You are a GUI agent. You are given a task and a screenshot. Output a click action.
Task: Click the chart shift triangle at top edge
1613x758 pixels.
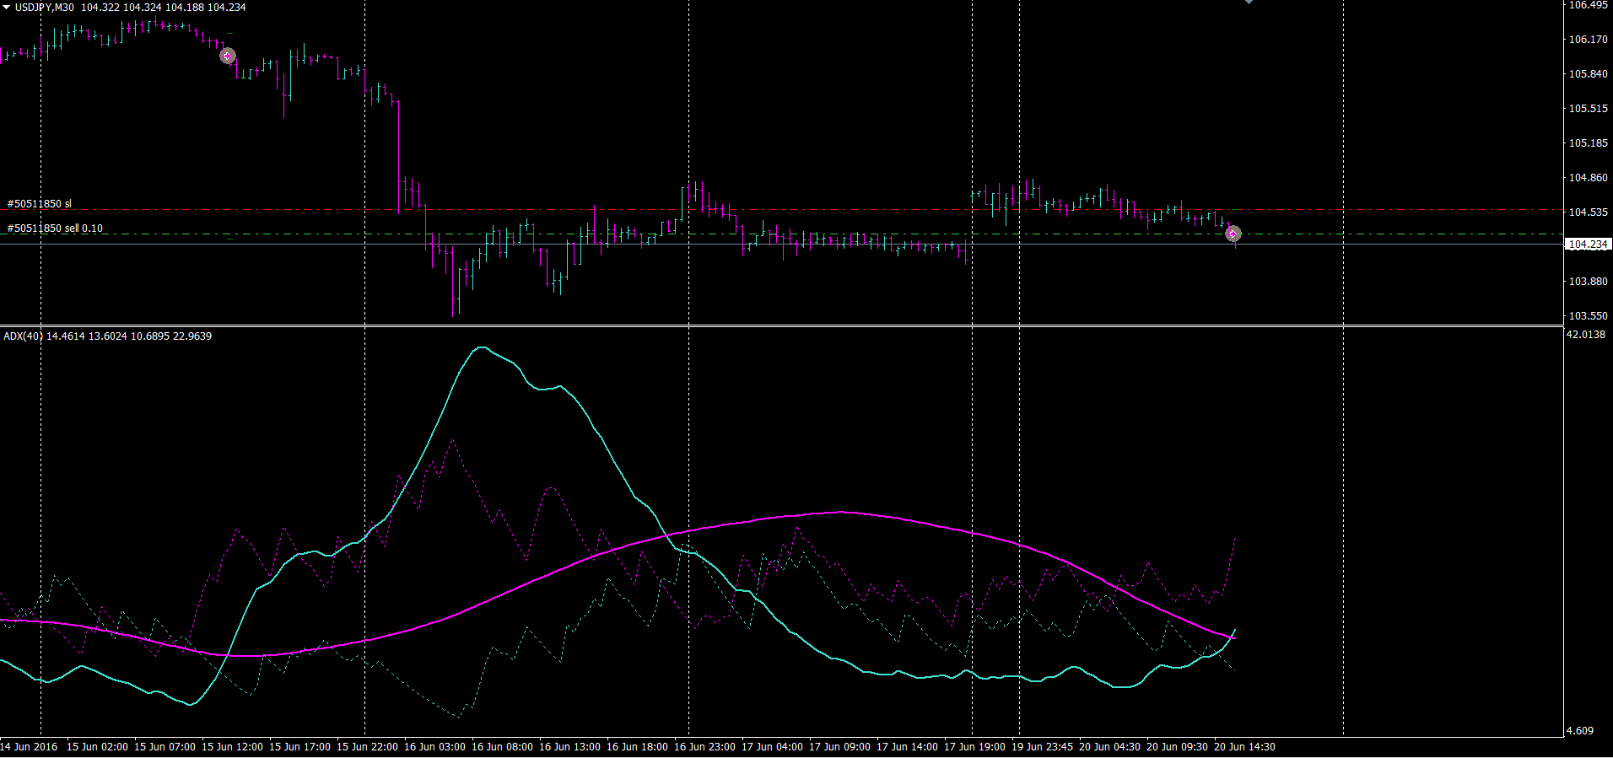(1249, 2)
